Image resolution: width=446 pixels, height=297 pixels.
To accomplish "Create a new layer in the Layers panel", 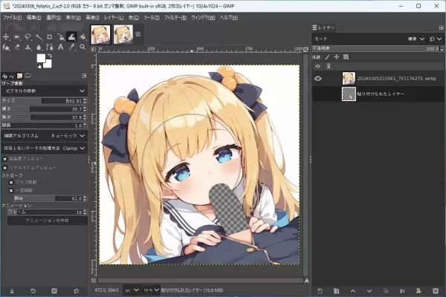I will (320, 291).
